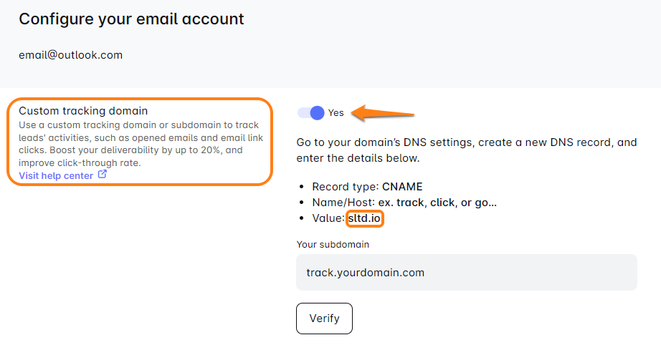Image resolution: width=661 pixels, height=345 pixels.
Task: Click the Your subdomain field label
Action: click(x=333, y=245)
